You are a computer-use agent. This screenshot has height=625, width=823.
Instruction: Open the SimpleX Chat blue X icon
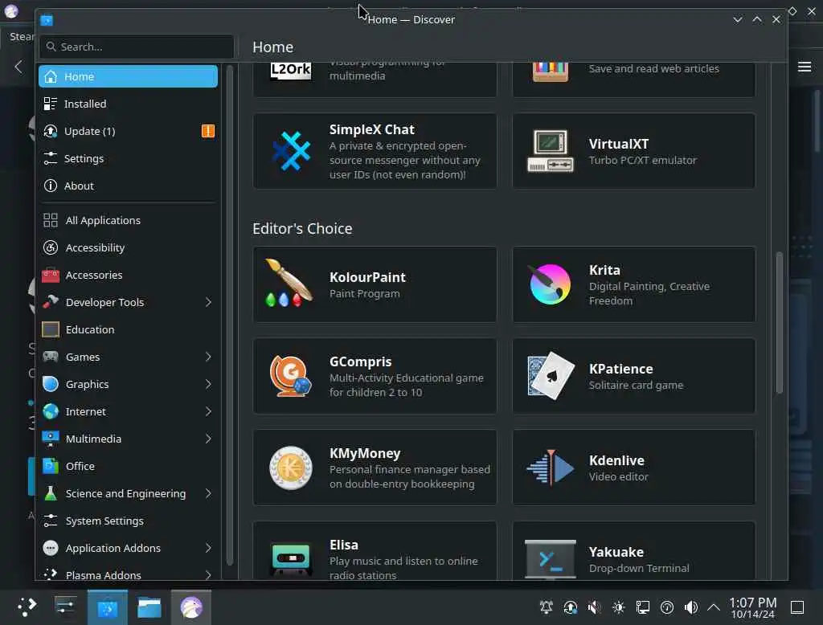click(x=291, y=151)
